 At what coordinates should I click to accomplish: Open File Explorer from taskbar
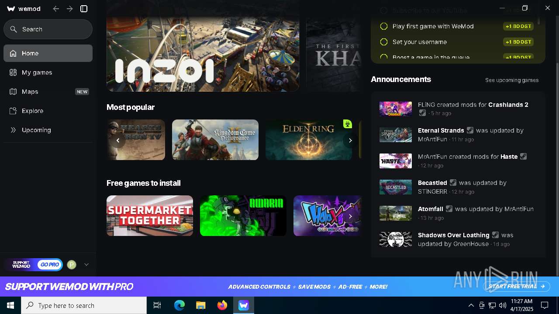tap(200, 305)
